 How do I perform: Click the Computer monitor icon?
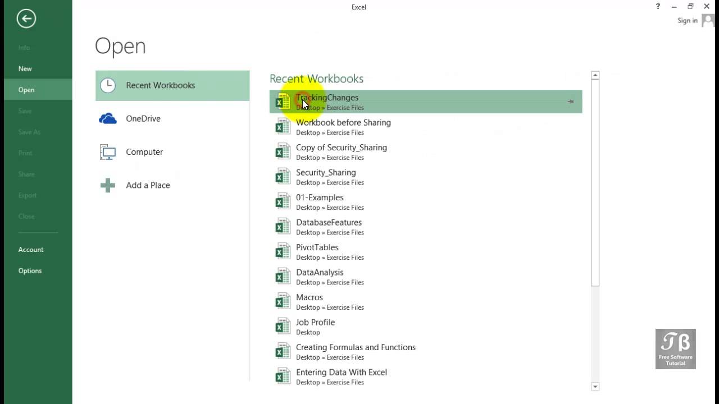[107, 152]
